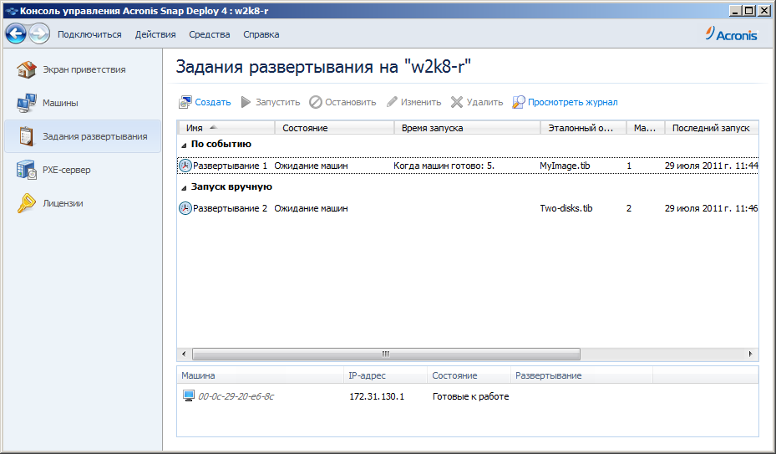Viewport: 776px width, 454px height.
Task: Click the server icon for PXE-сервер
Action: tap(26, 170)
